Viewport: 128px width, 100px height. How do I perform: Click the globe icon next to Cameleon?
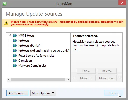(x=15, y=61)
